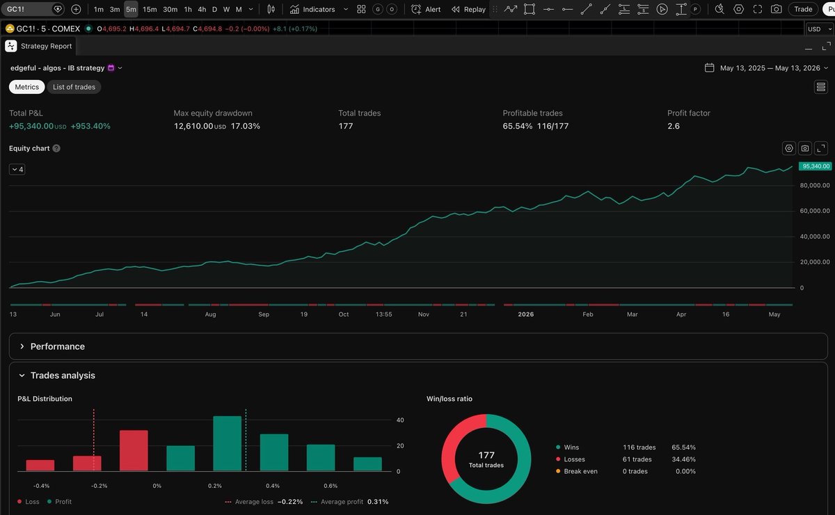The image size is (835, 515).
Task: Toggle Profit legend in P&L Distribution
Action: point(59,502)
